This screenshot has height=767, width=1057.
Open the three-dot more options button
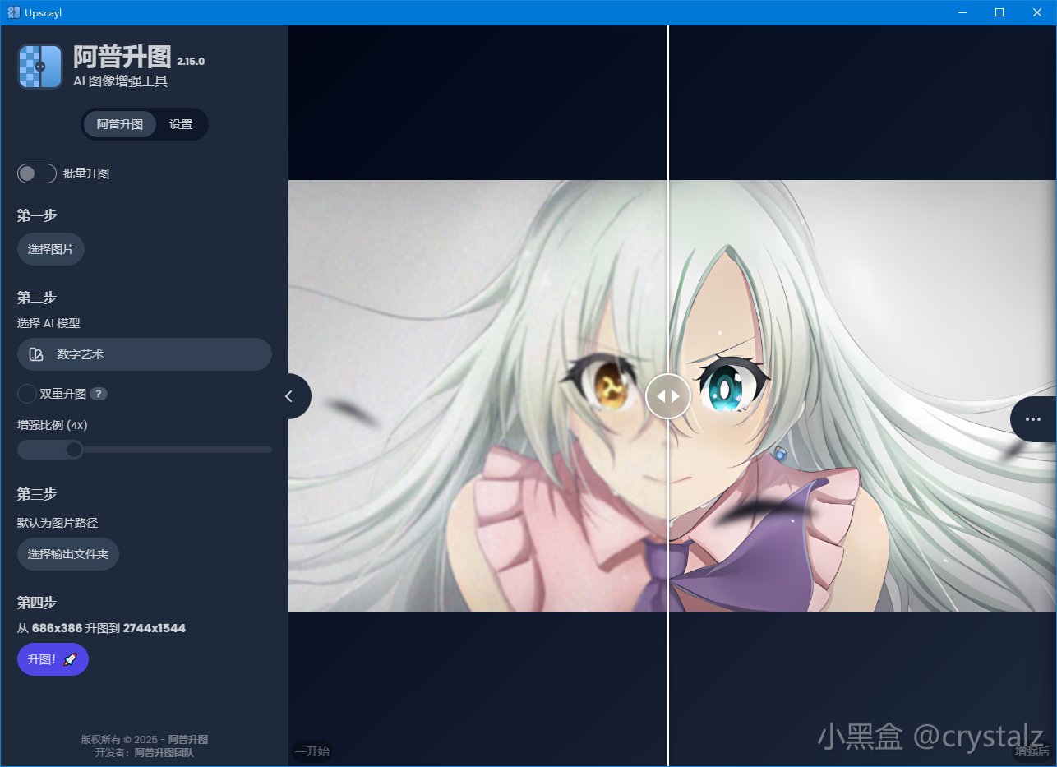click(1033, 419)
